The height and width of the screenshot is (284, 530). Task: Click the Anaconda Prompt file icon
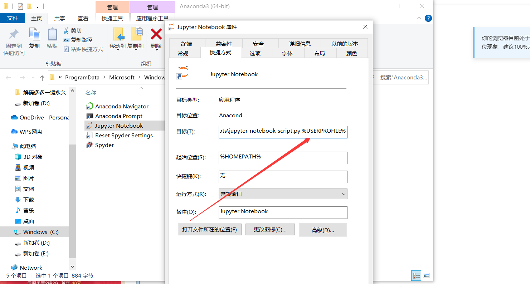[x=90, y=116]
